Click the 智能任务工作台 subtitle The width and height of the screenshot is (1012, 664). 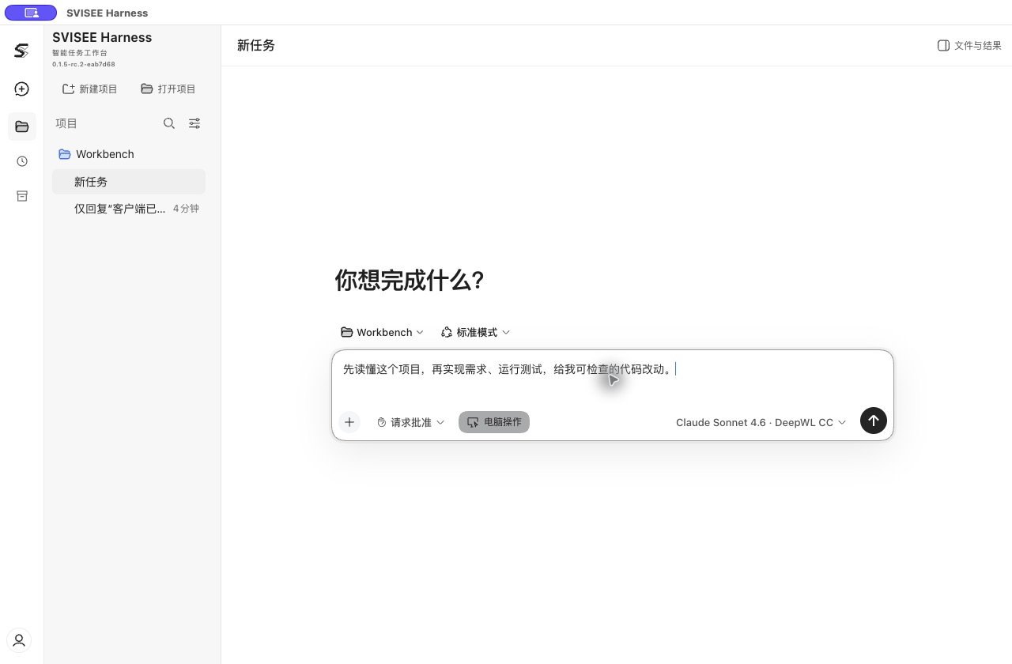click(x=80, y=53)
